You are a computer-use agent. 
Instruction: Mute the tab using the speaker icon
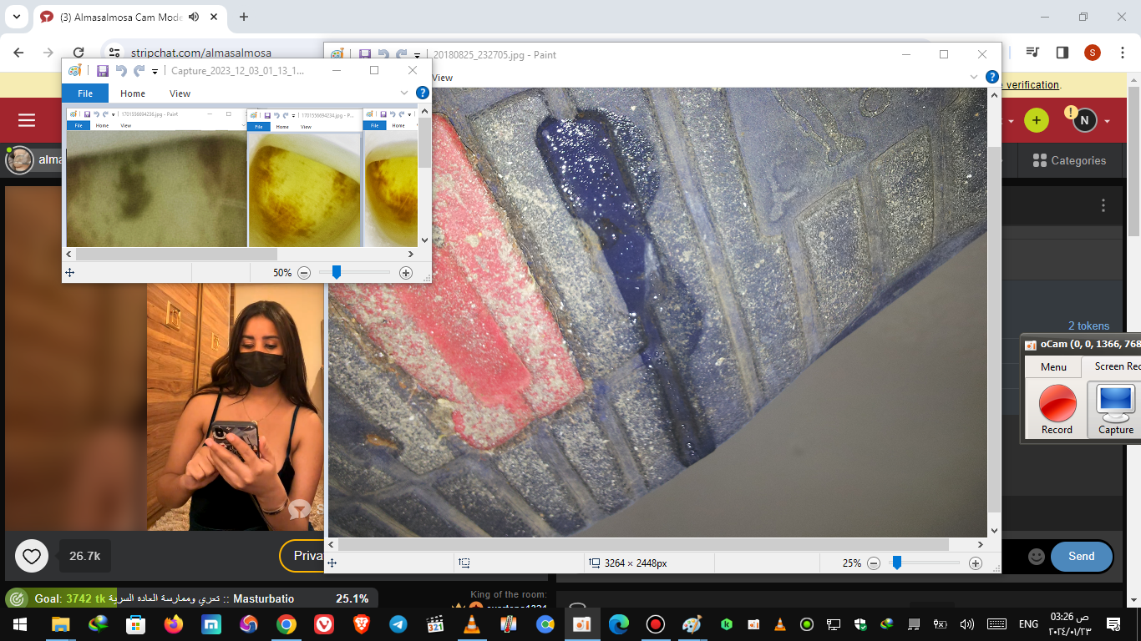[x=194, y=17]
